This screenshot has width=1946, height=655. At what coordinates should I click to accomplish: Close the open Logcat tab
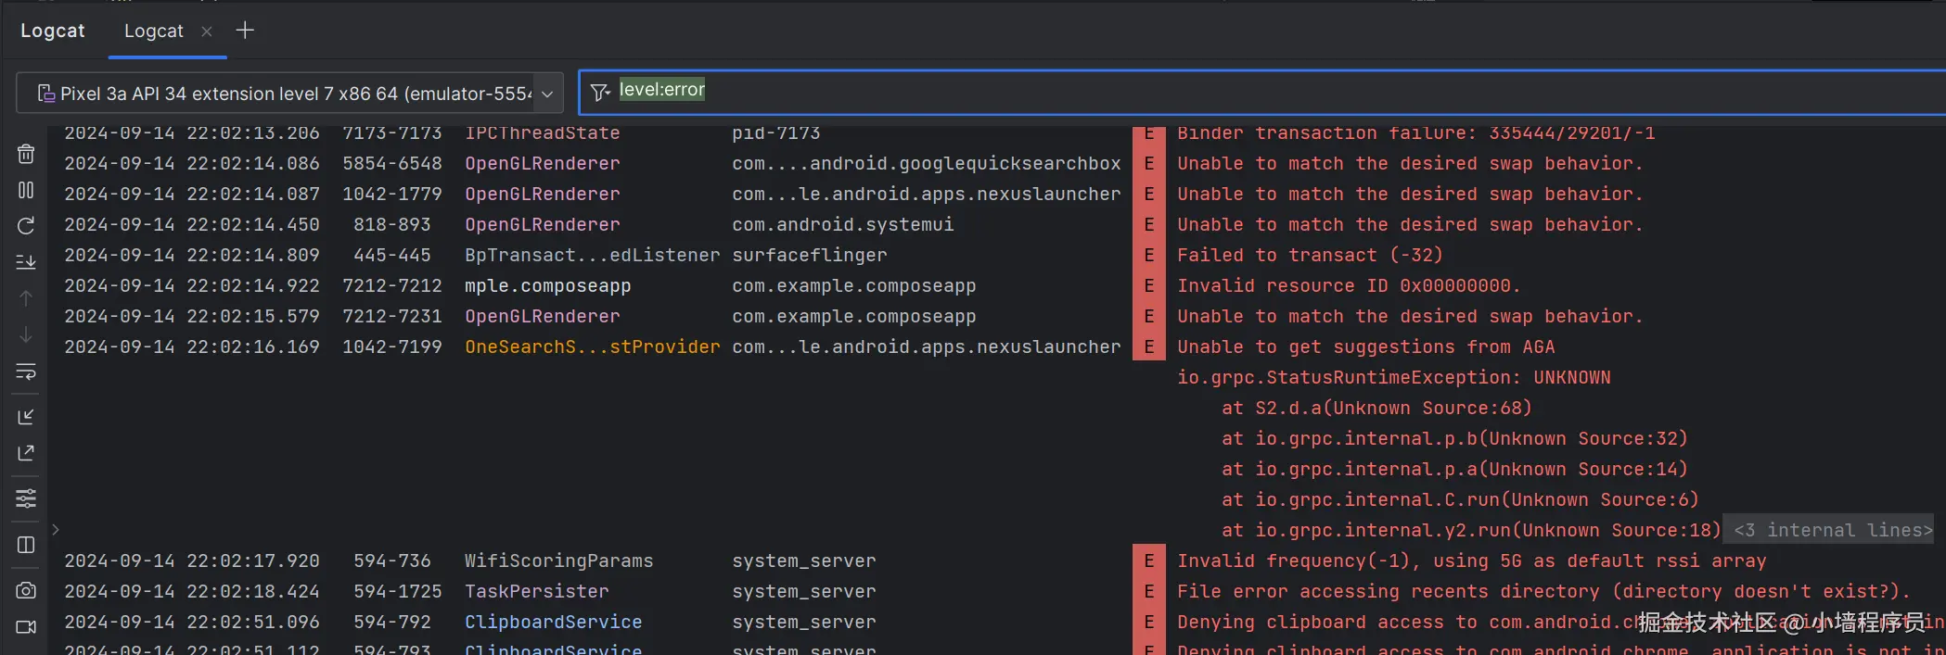pos(207,31)
